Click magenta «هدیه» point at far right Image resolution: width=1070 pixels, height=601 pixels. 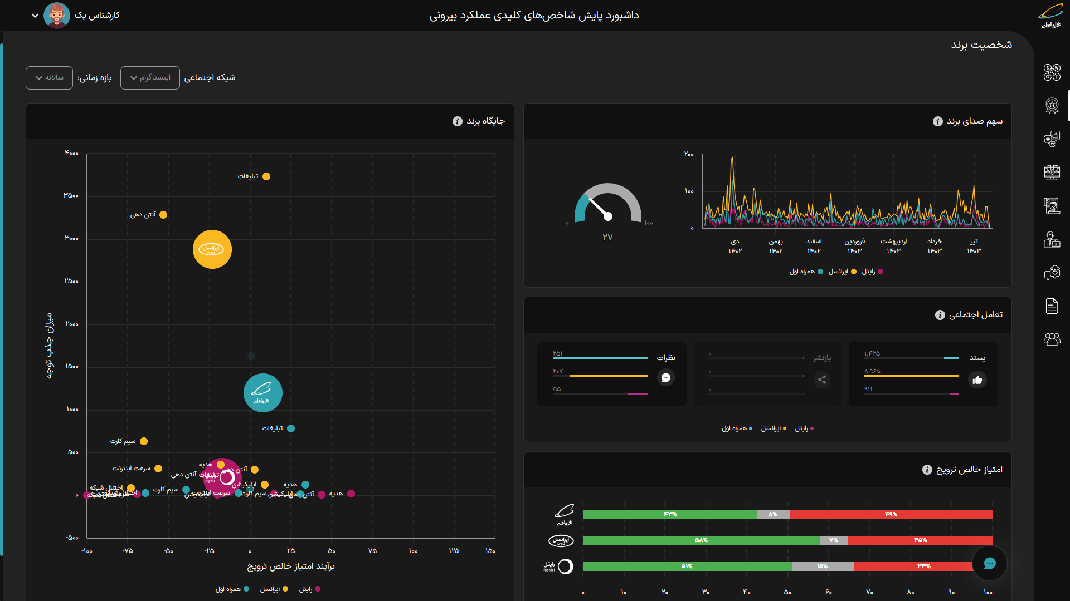pos(351,494)
